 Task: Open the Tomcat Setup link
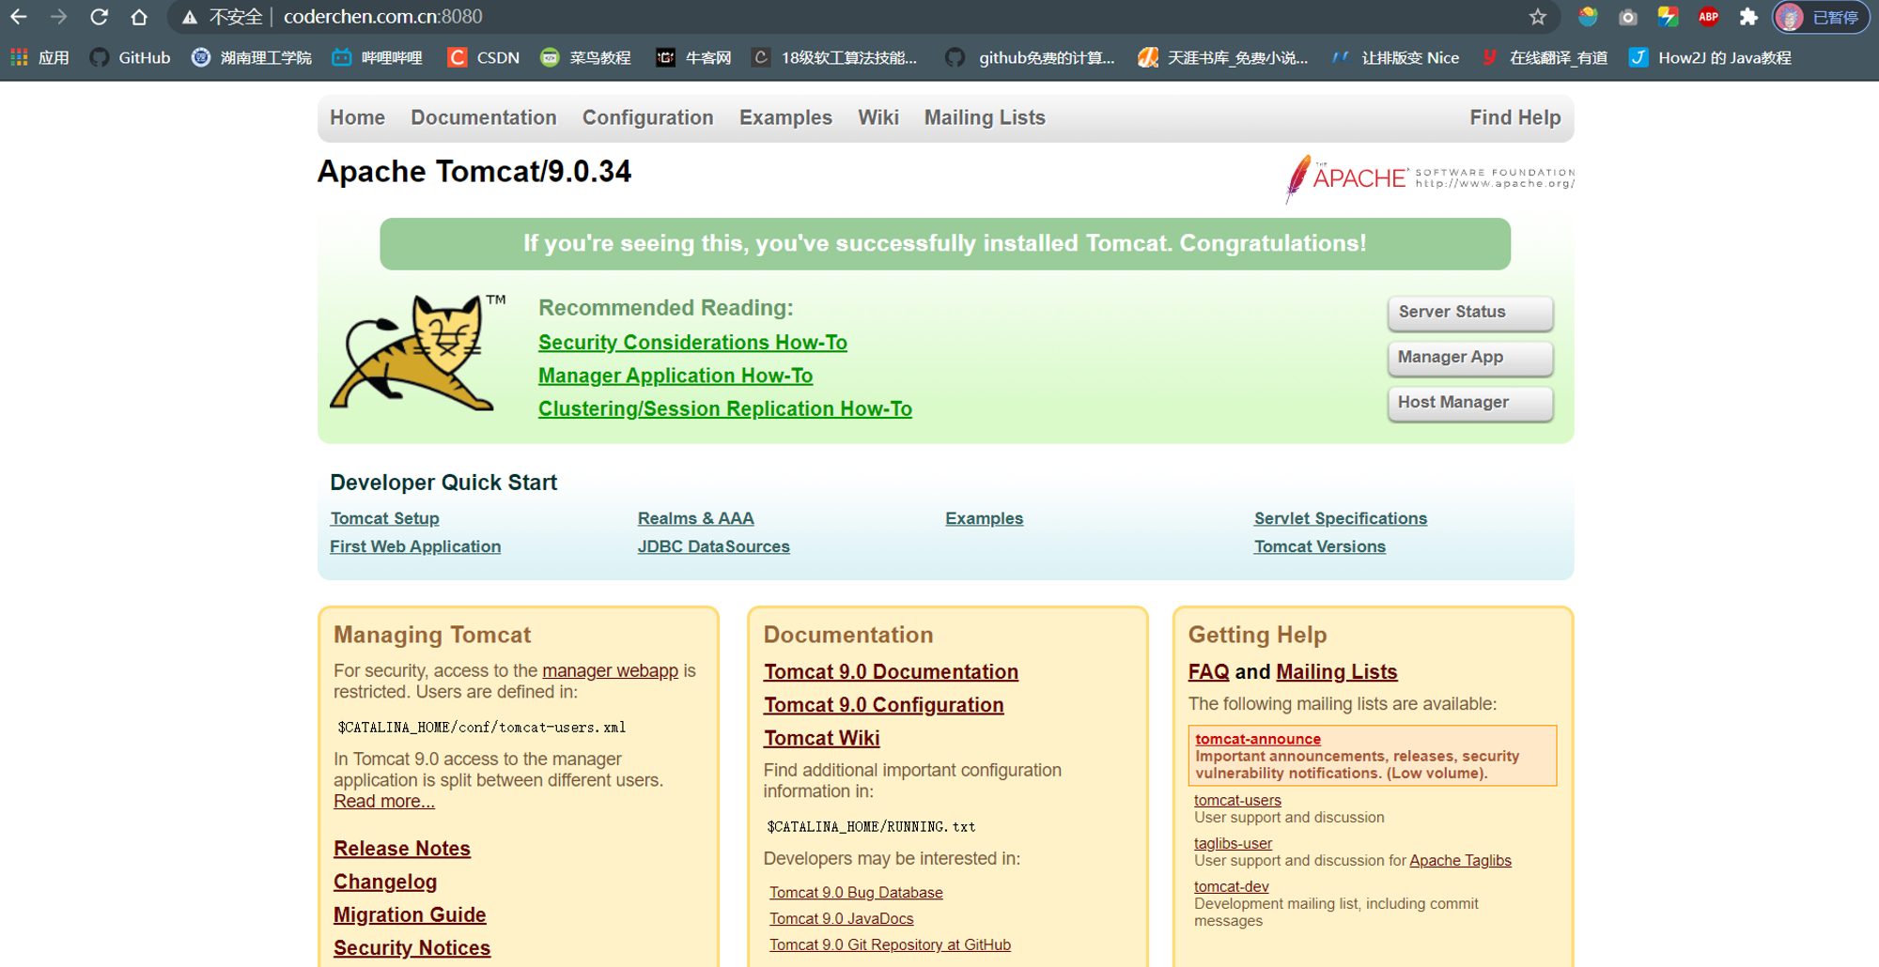click(x=384, y=518)
